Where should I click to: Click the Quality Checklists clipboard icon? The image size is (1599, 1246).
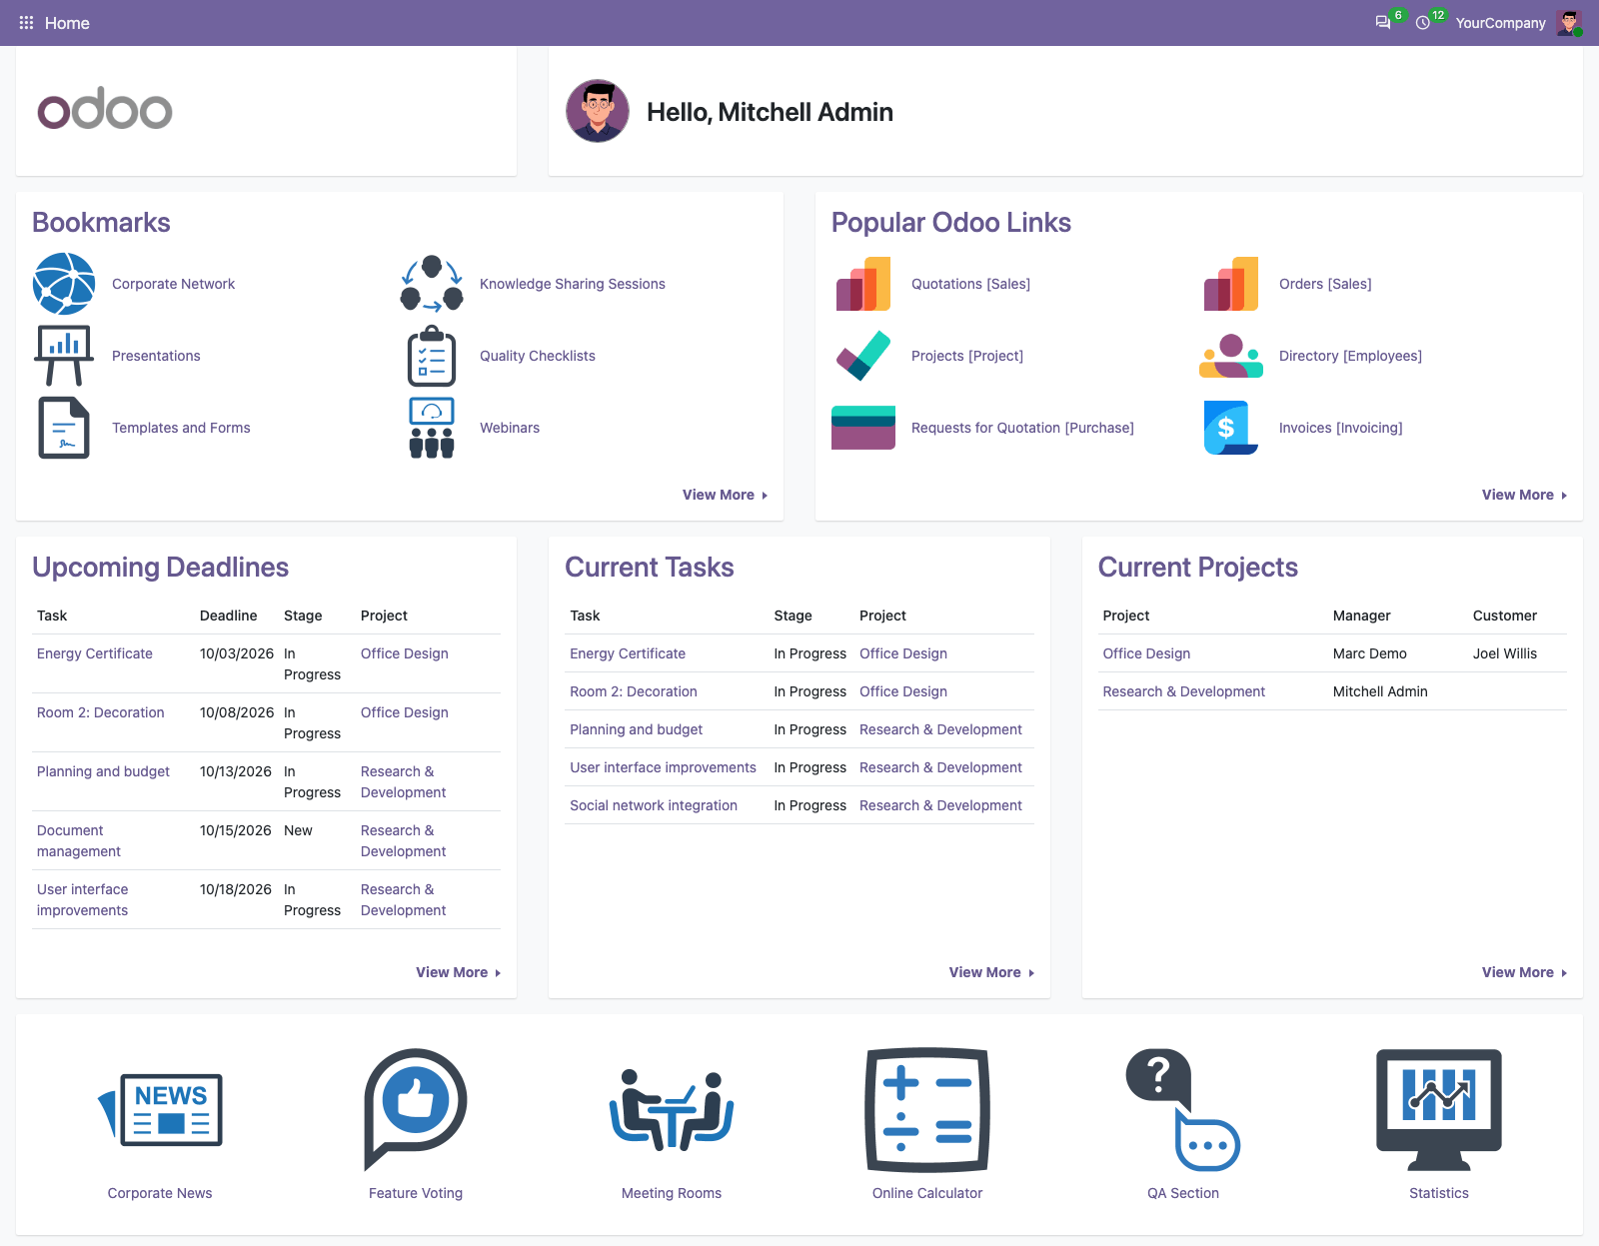432,356
